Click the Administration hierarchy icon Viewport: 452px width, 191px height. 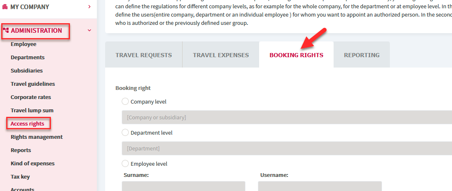click(x=6, y=30)
